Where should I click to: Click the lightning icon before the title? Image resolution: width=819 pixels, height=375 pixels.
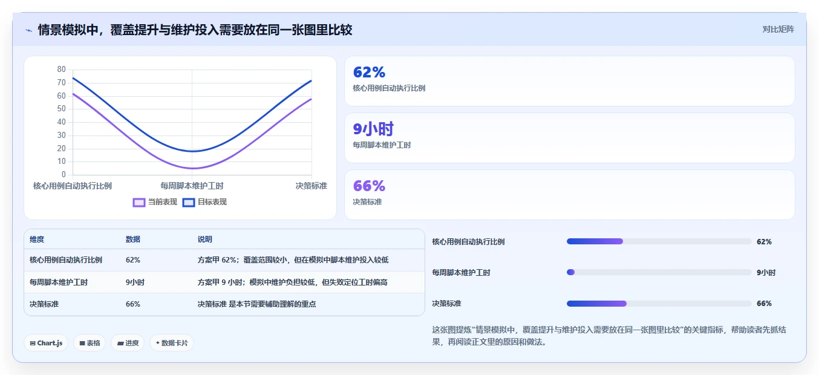pyautogui.click(x=29, y=30)
